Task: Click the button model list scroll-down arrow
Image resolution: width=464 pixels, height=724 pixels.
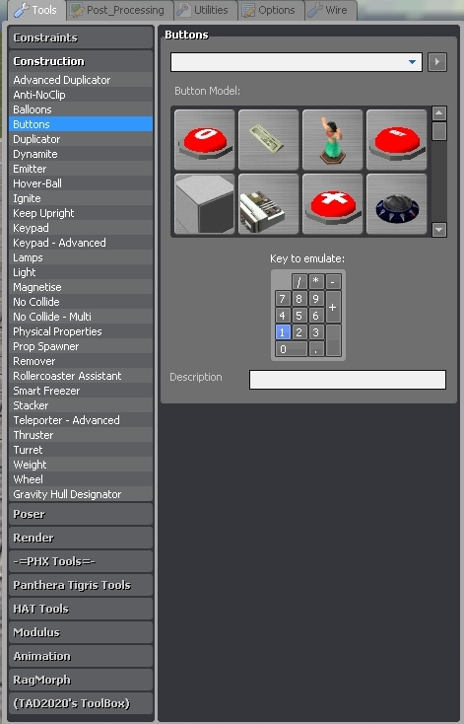Action: coord(439,229)
